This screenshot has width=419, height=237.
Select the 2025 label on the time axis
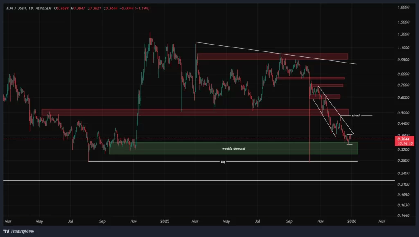165,220
